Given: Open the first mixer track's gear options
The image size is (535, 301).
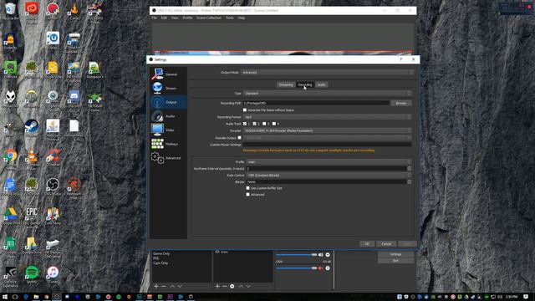Looking at the screenshot, I should click(328, 254).
